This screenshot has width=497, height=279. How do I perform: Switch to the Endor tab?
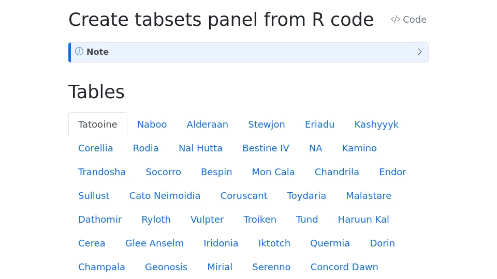point(392,172)
